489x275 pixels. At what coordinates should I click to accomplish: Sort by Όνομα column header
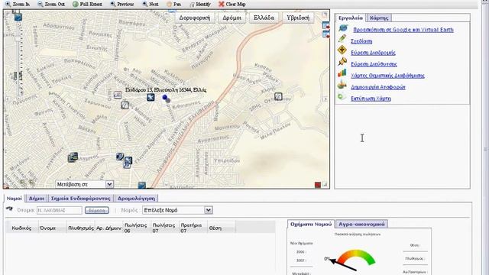(x=53, y=228)
